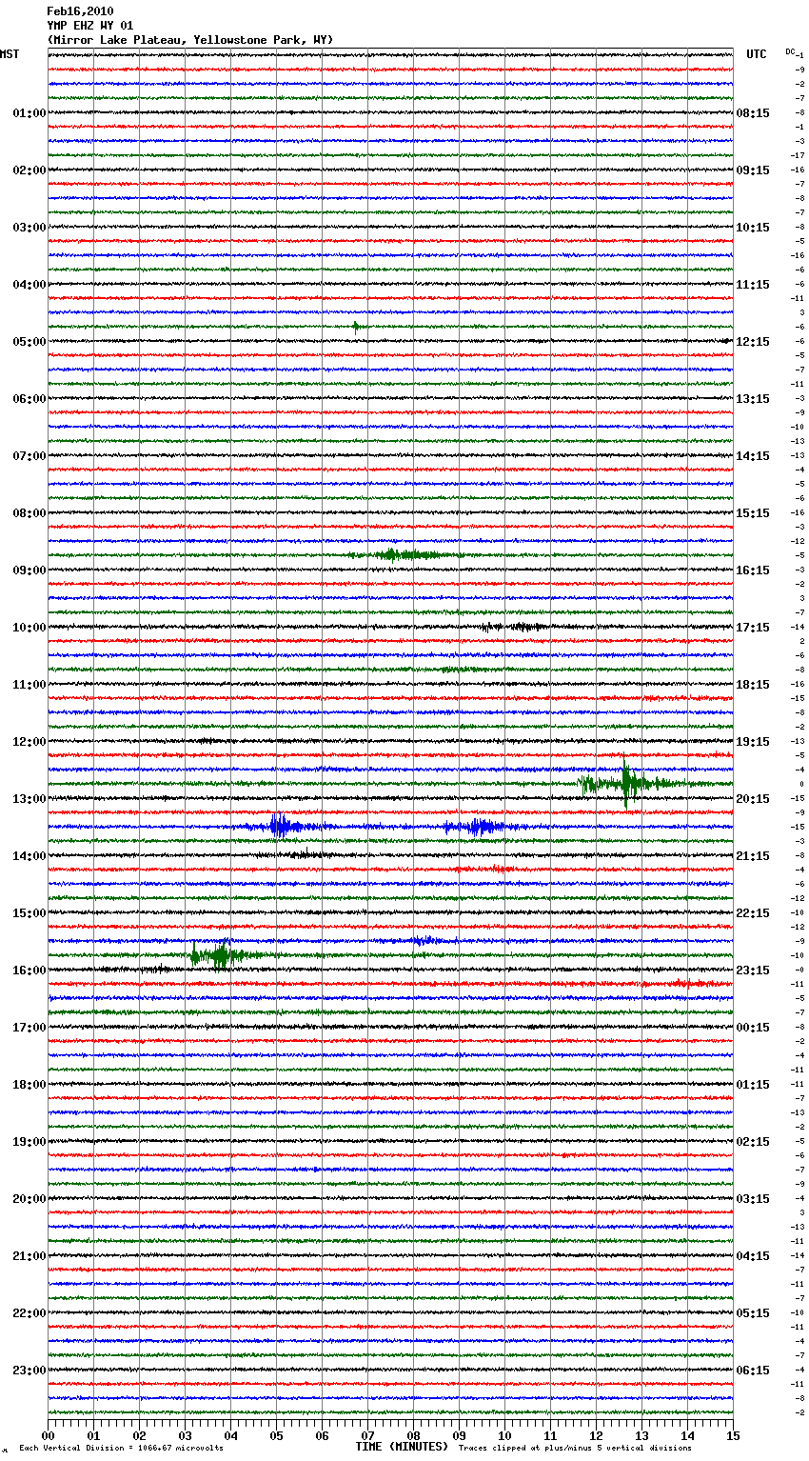
Task: Select the 01:00 MST time label
Action: (x=30, y=113)
